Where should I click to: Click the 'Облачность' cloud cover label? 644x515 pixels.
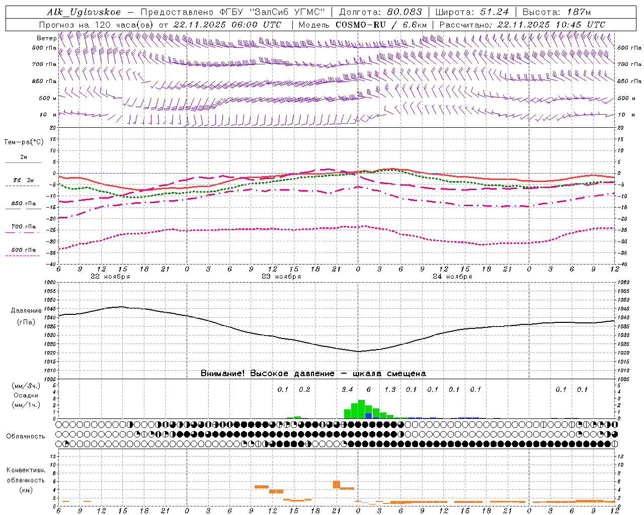point(26,437)
